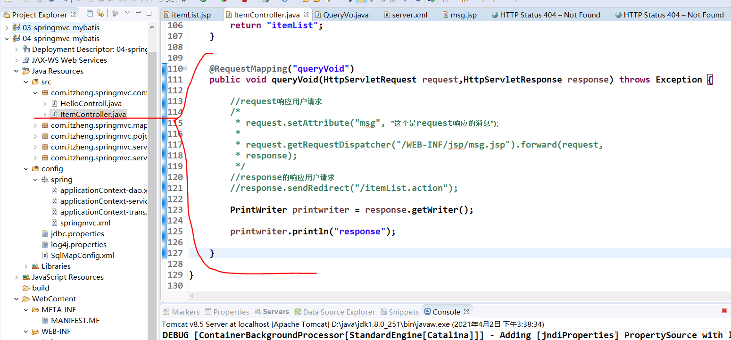Collapse the WebContent folder

(17, 299)
